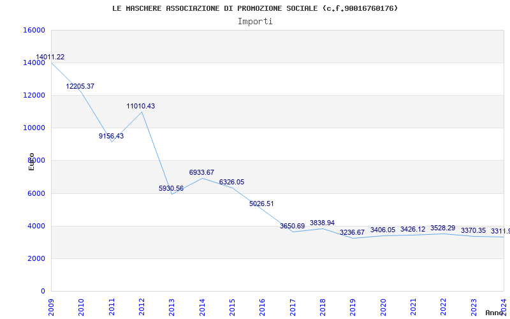Viewport: 510px width, 319px height.
Task: Click the x-axis year 2021
Action: 413,307
